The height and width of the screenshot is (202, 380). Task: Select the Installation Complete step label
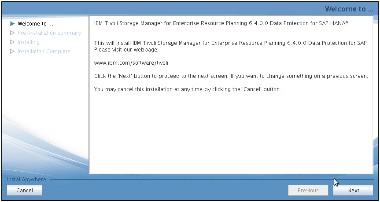click(x=44, y=51)
